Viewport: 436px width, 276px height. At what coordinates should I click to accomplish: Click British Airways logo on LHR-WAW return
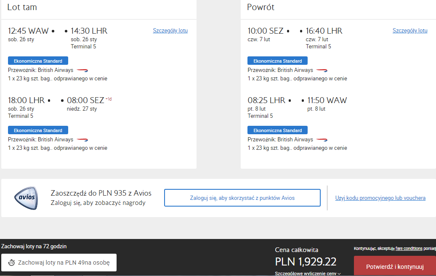[x=322, y=140]
